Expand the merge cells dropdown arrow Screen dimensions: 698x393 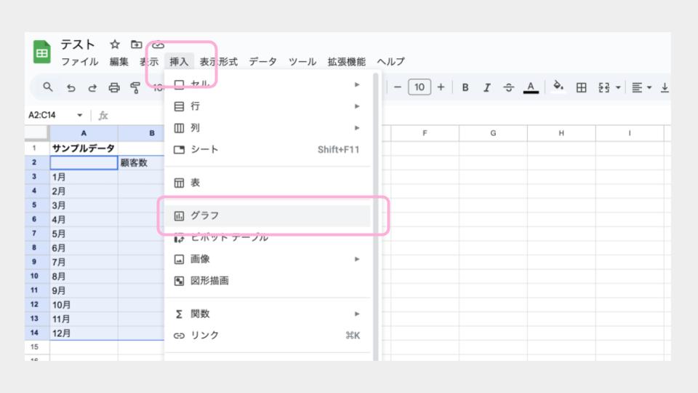618,87
